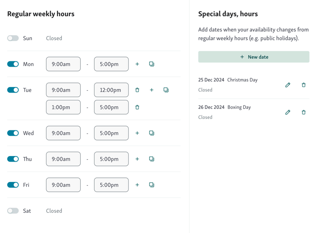Click the New date button
The height and width of the screenshot is (233, 317).
tap(254, 57)
